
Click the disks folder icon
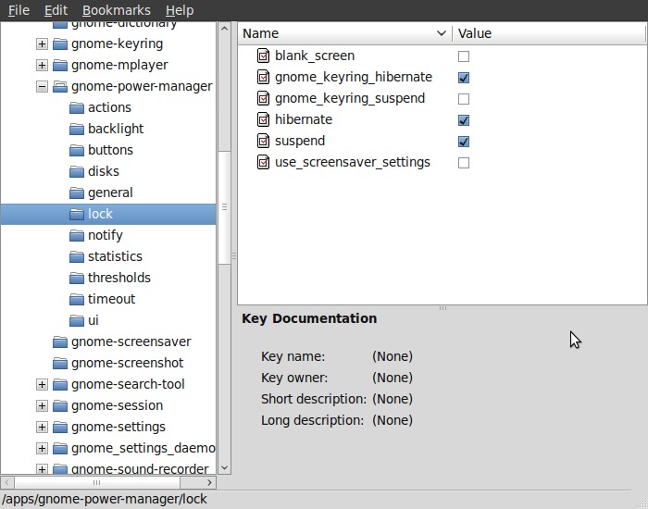pos(77,172)
